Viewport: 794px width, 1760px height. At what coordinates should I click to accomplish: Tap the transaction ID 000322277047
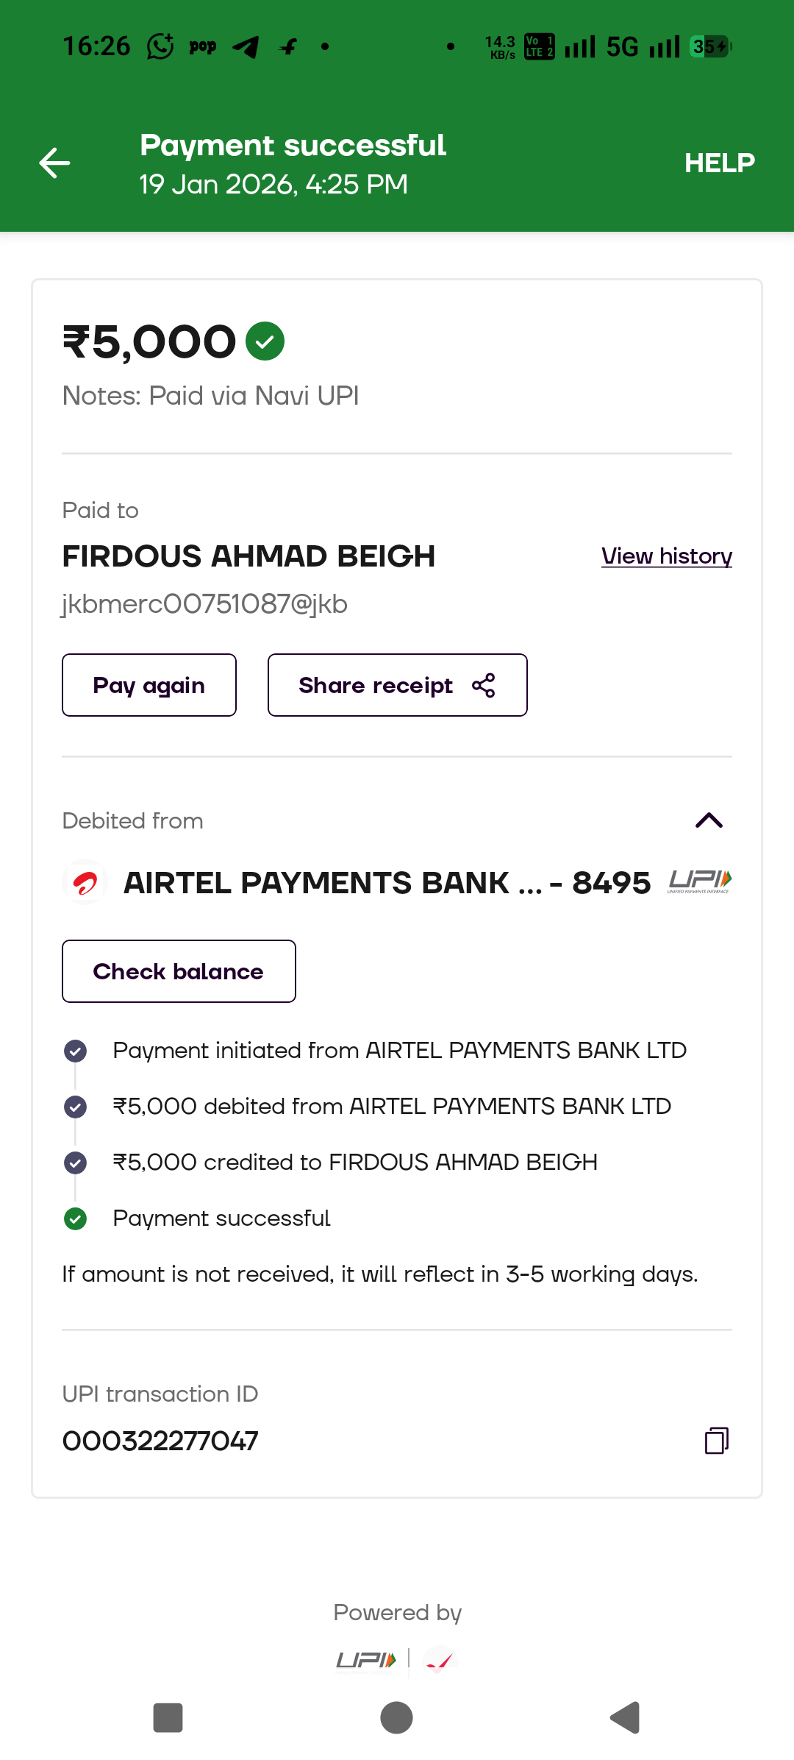[160, 1441]
